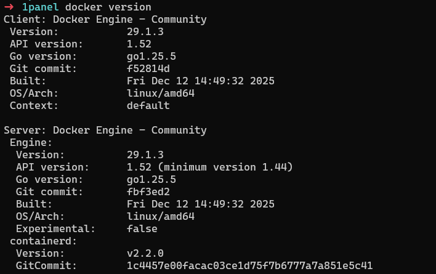Screen dimensions: 436x274
Task: Click the red prompt arrow
Action: 9,7
